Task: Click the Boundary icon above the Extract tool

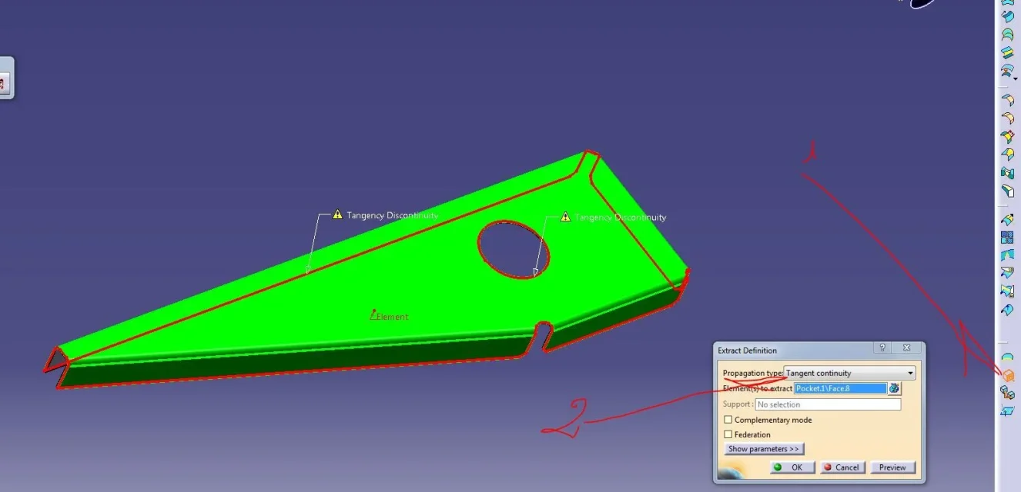Action: click(1007, 358)
